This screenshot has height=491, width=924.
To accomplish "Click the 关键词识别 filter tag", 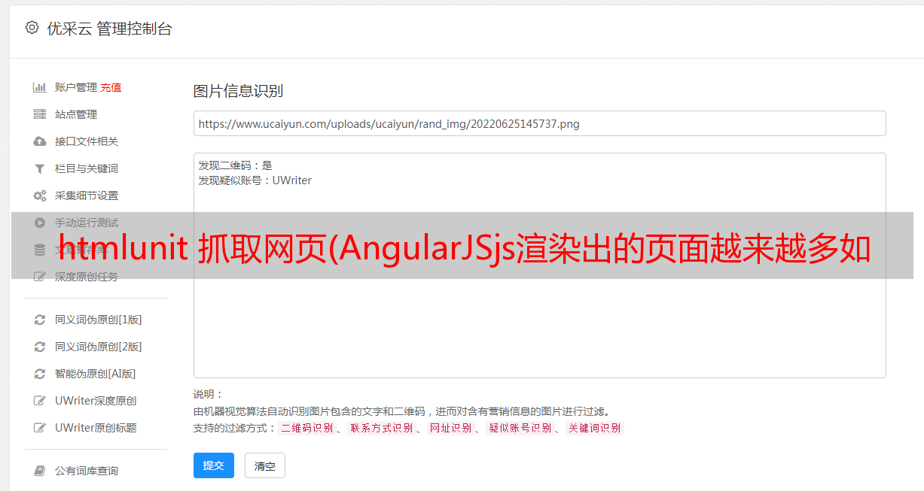I will pos(595,428).
